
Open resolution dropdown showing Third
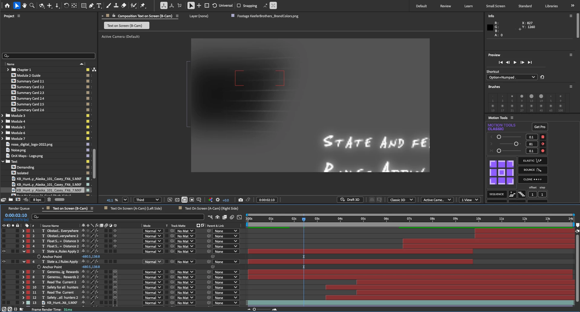click(147, 200)
